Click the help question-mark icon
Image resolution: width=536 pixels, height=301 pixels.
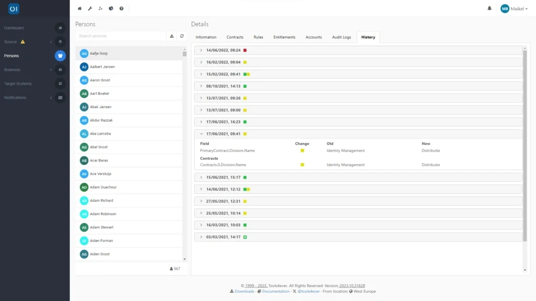(121, 8)
